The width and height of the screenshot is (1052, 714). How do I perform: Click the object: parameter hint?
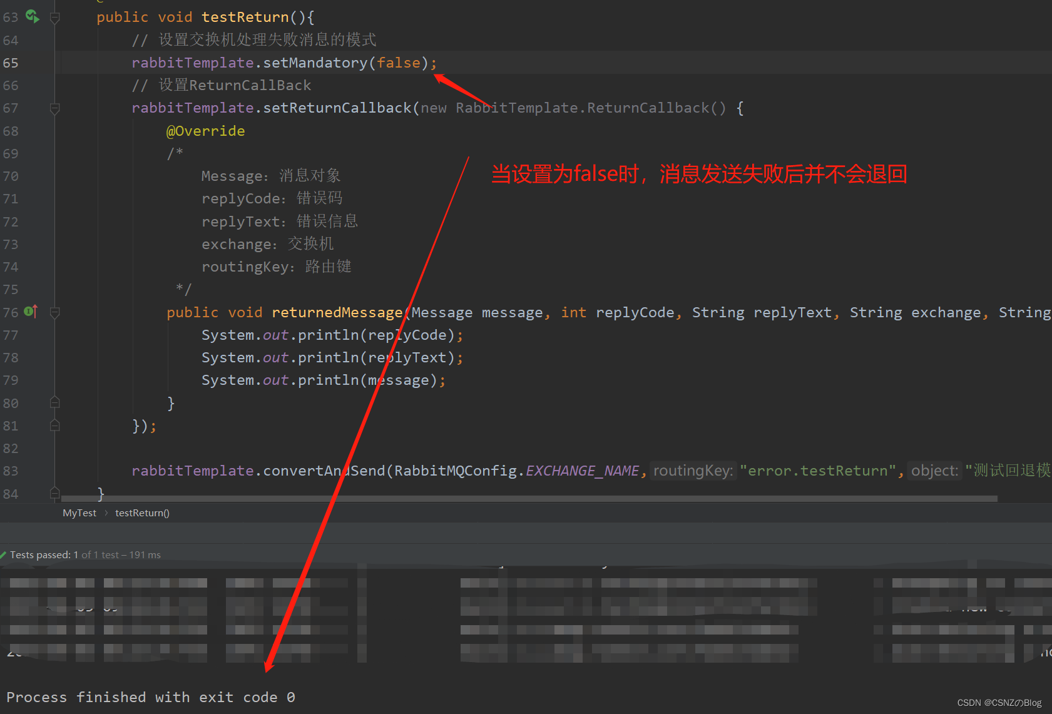coord(934,471)
